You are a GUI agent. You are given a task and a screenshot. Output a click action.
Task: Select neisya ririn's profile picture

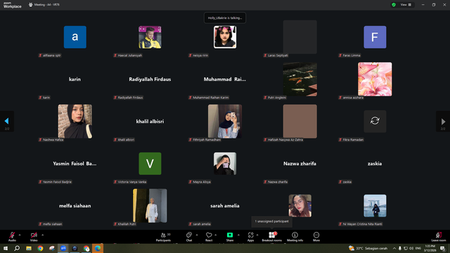(x=225, y=37)
